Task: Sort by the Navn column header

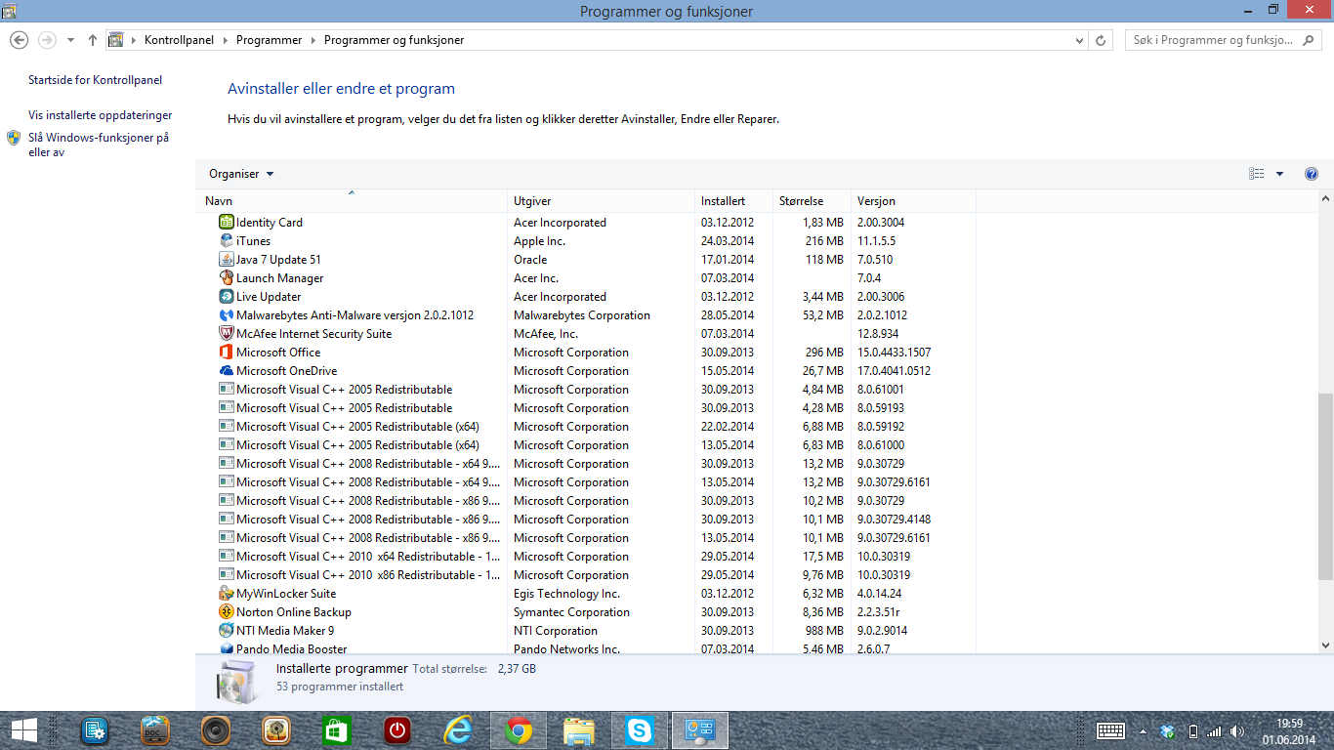Action: [x=352, y=200]
